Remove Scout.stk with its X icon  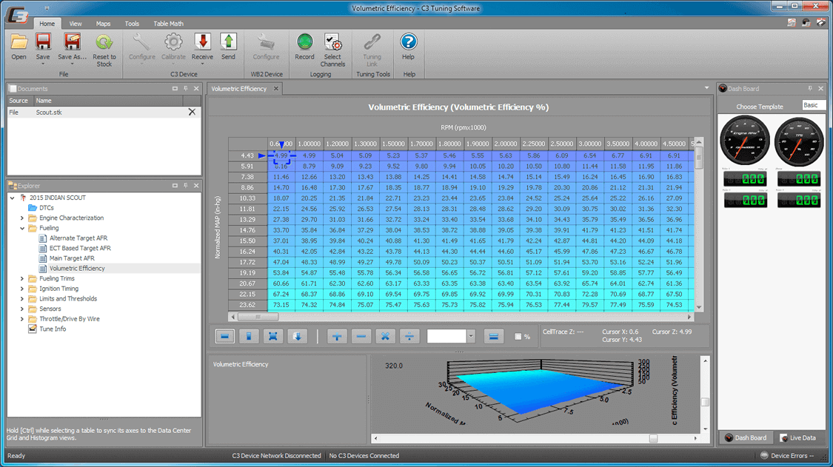point(192,112)
